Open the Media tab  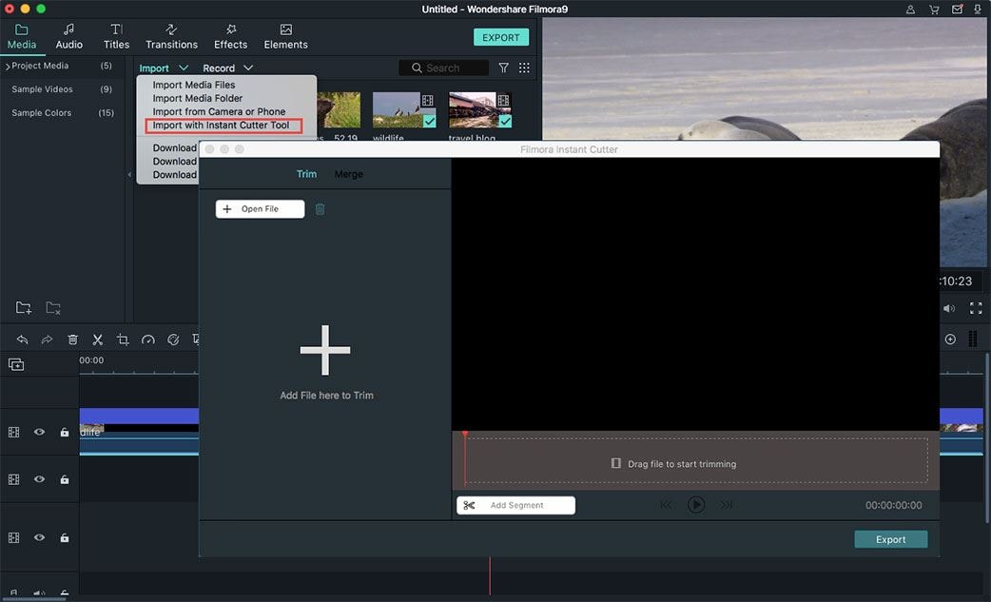tap(22, 37)
